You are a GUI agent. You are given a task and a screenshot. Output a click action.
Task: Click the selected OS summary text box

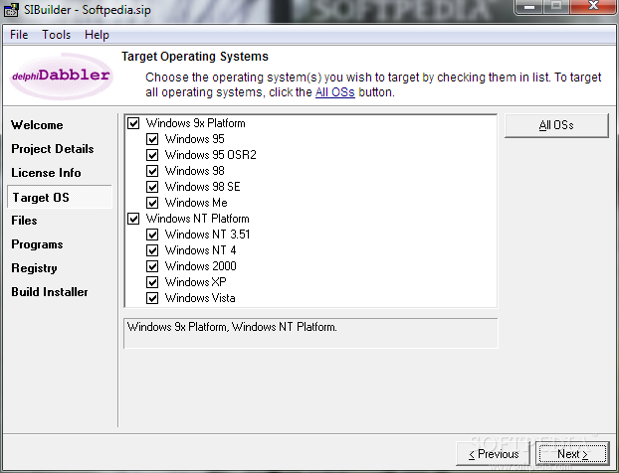[310, 334]
